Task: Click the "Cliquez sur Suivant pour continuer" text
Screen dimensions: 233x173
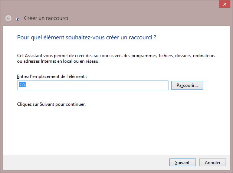Action: pyautogui.click(x=52, y=104)
